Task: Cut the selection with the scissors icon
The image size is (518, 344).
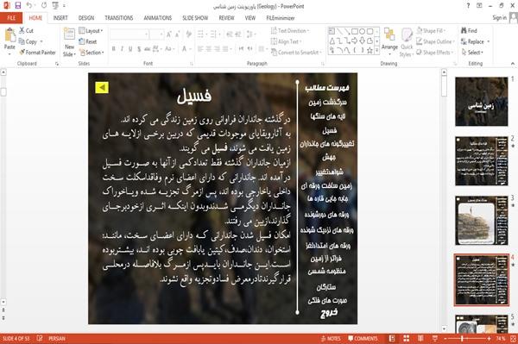Action: 22,30
